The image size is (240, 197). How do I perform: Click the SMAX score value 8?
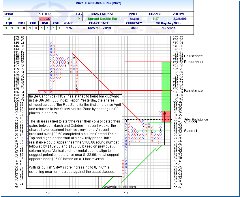[x=8, y=19]
